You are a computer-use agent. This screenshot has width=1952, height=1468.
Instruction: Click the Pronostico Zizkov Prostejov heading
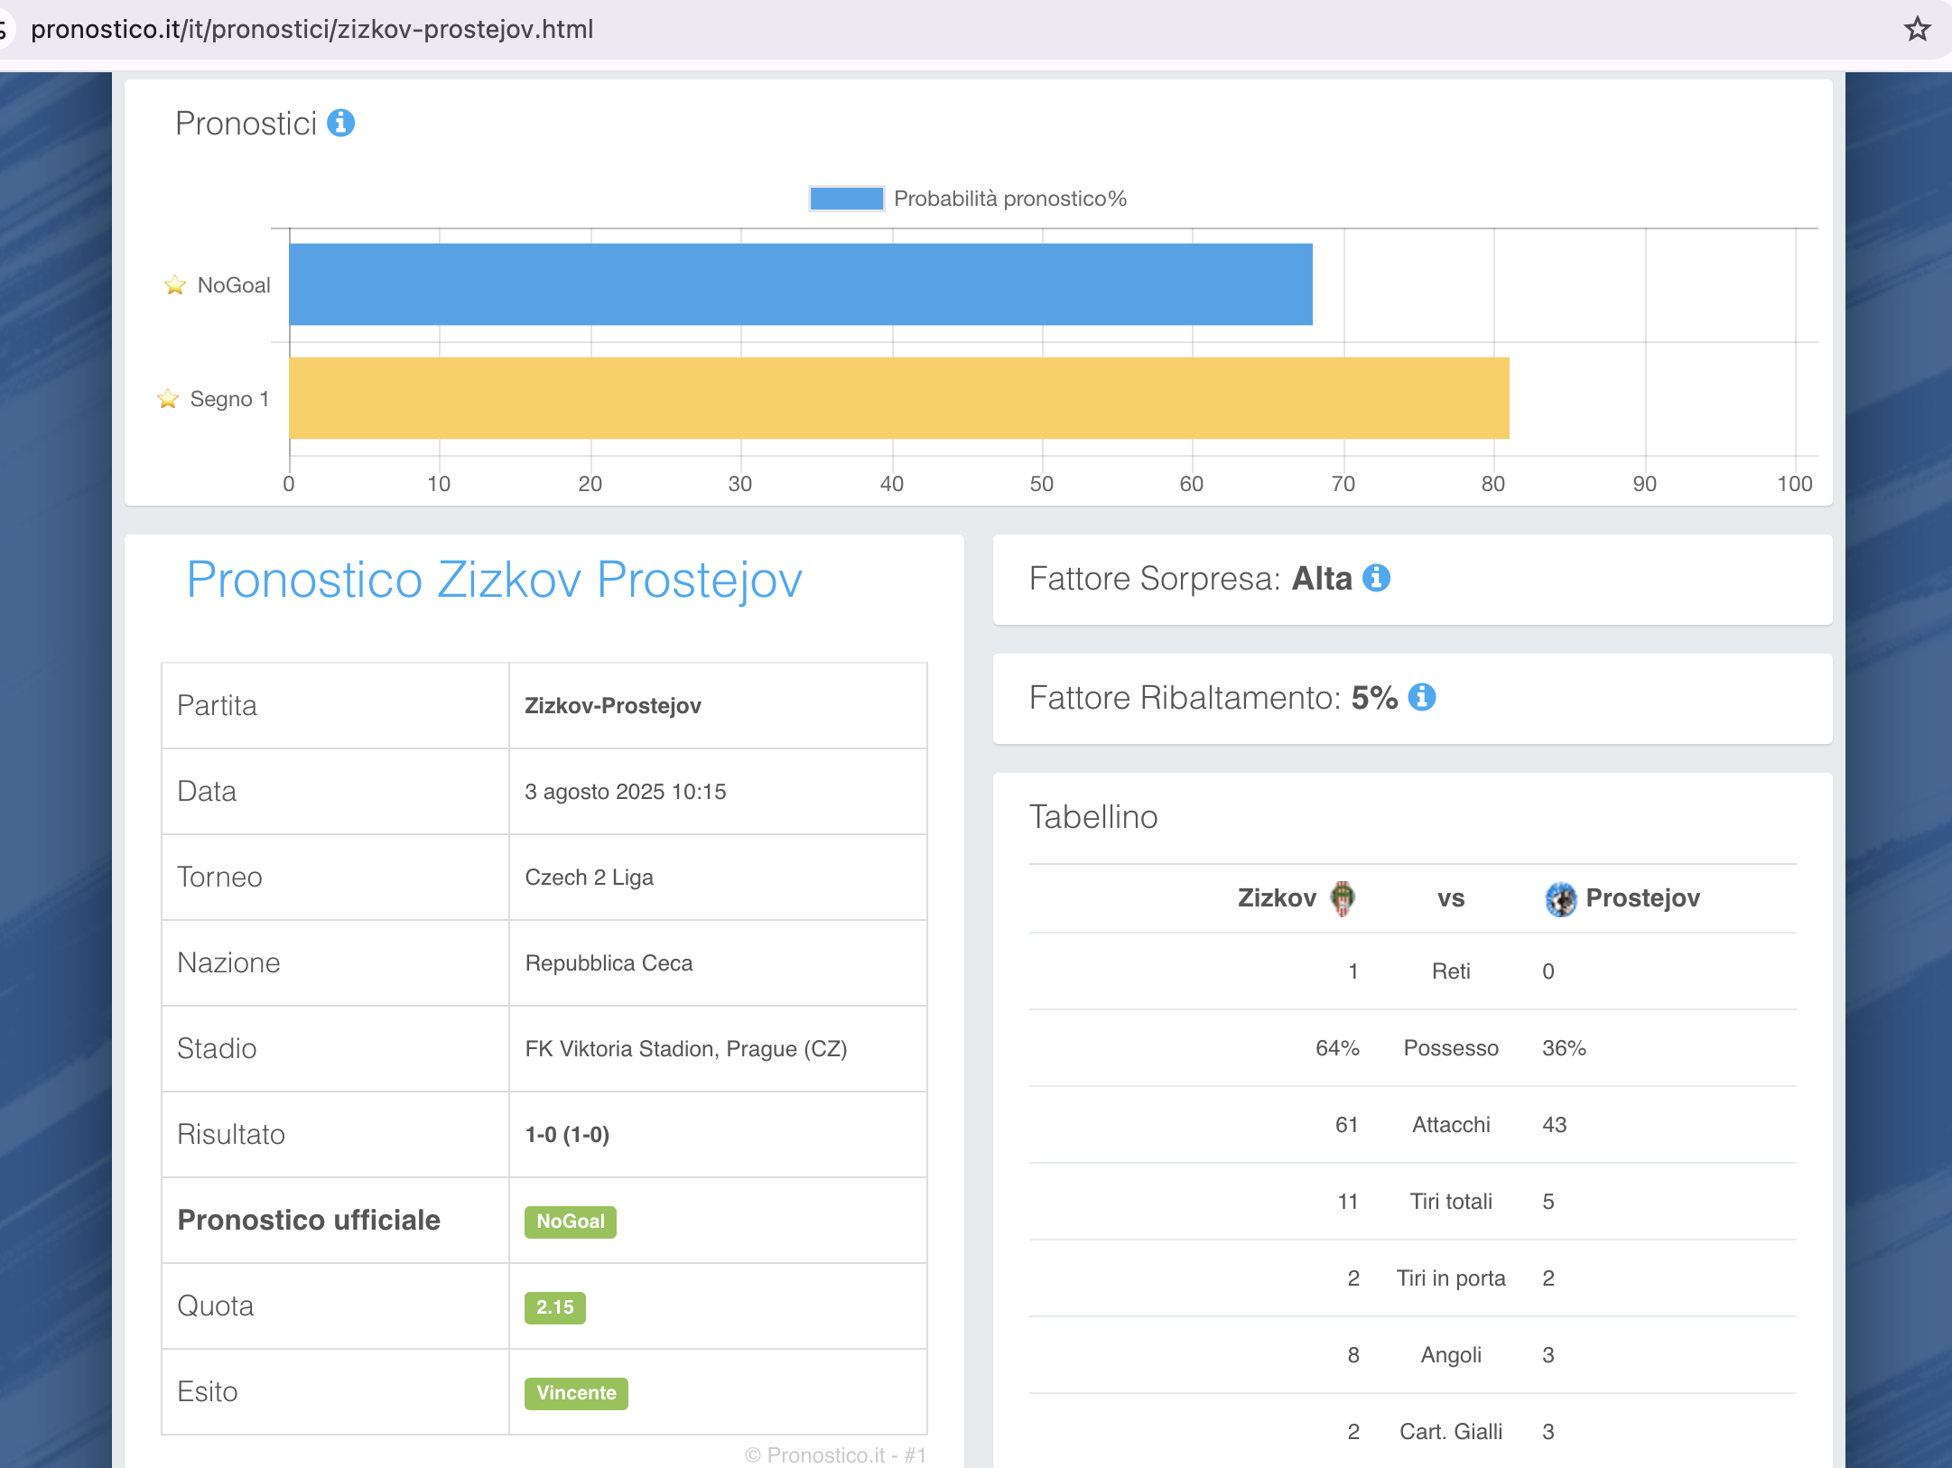494,580
